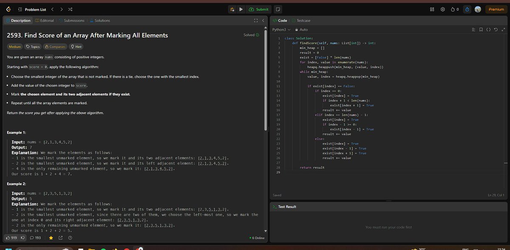Screen dimensions: 510x250
Task: Click the 6 Online indicator
Action: [x=258, y=238]
